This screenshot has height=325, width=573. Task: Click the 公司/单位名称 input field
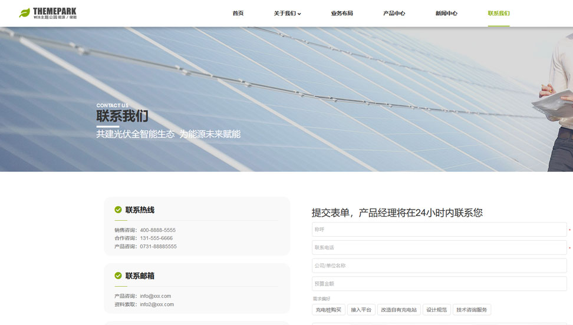tap(439, 266)
